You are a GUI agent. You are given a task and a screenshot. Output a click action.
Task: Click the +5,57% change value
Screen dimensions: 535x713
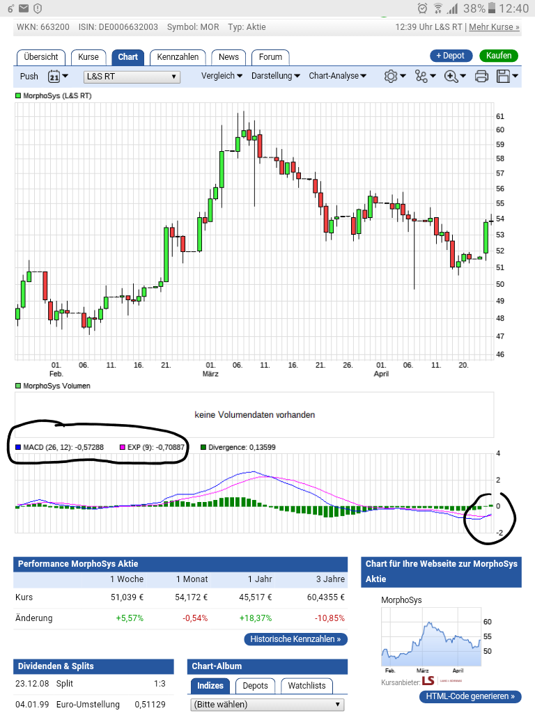[130, 618]
